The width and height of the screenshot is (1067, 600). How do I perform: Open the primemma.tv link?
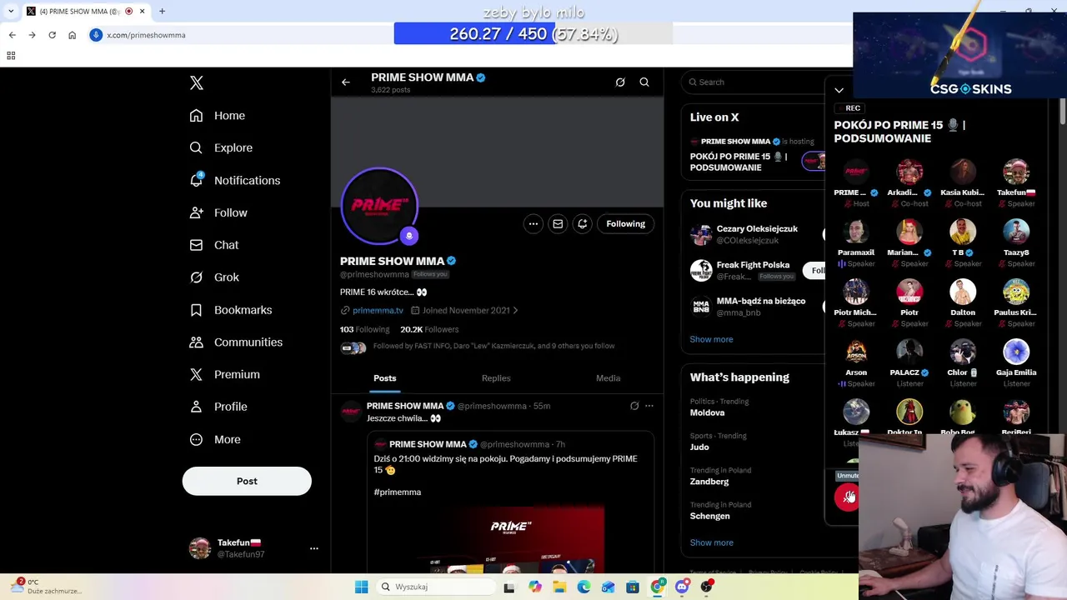click(x=378, y=310)
